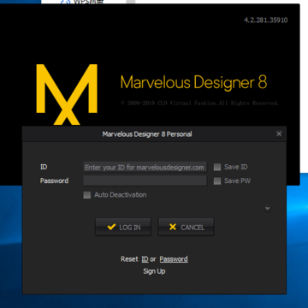This screenshot has width=308, height=308.
Task: Click the version number 4.2.281.35910
Action: click(x=266, y=21)
